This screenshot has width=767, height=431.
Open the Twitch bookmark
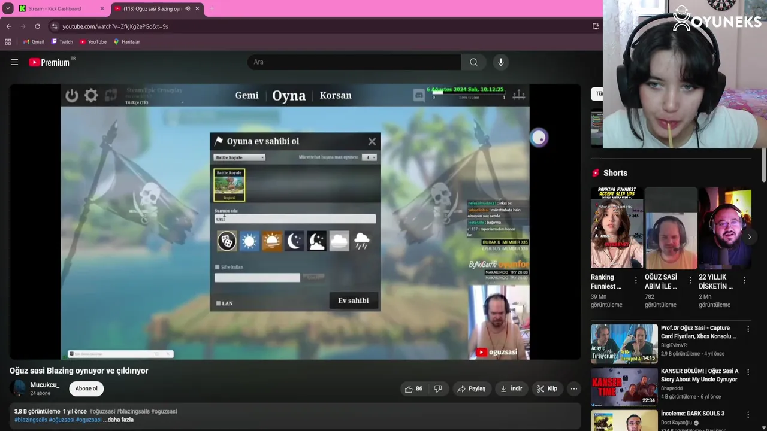point(62,42)
